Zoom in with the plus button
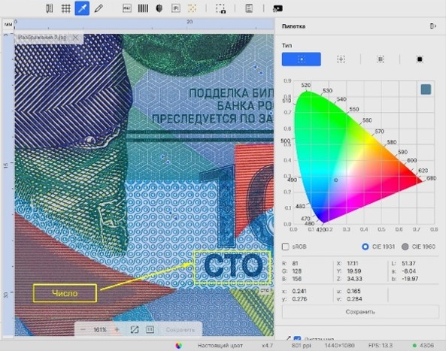 tap(117, 330)
